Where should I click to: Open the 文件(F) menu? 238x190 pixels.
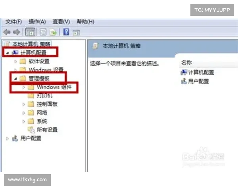tap(13, 22)
